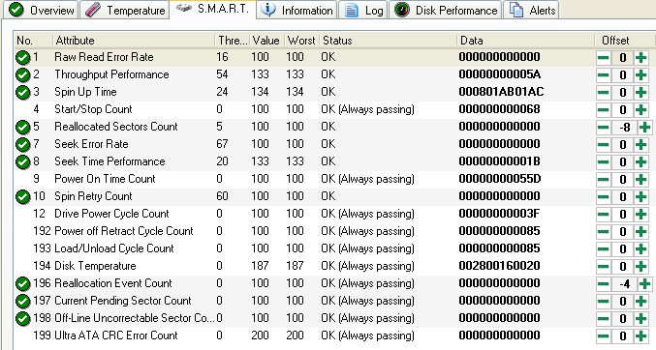Click the check icon for Current Pending Sector Count
Viewport: 656px width, 350px height.
pos(22,301)
